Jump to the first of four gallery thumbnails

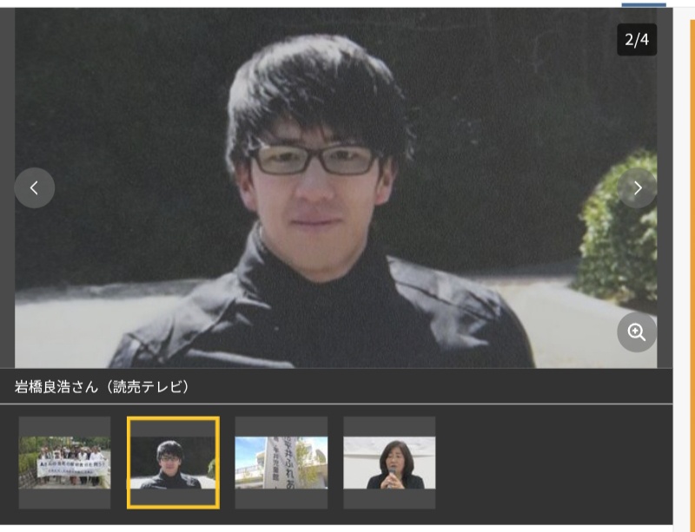click(65, 463)
